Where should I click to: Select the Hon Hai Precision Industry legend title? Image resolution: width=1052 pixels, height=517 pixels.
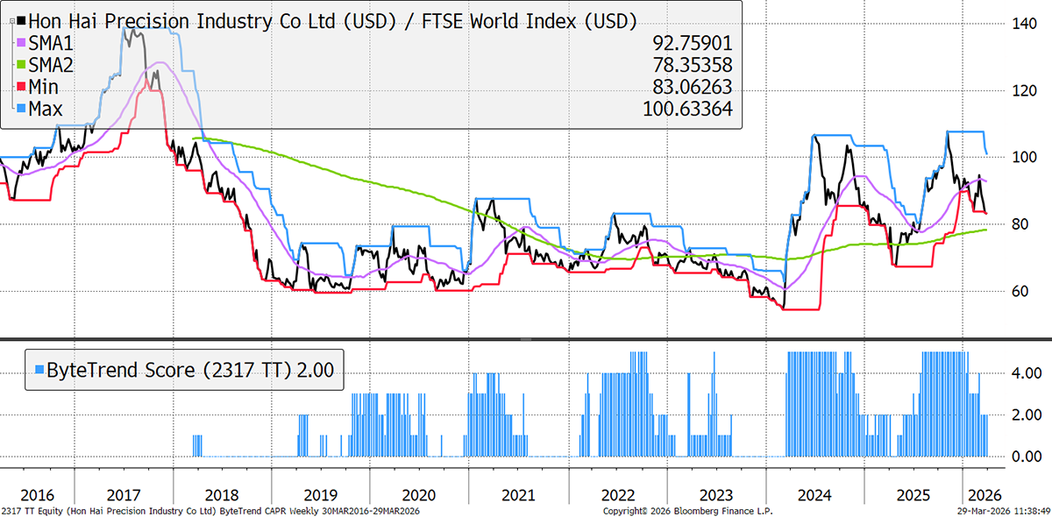pos(333,20)
